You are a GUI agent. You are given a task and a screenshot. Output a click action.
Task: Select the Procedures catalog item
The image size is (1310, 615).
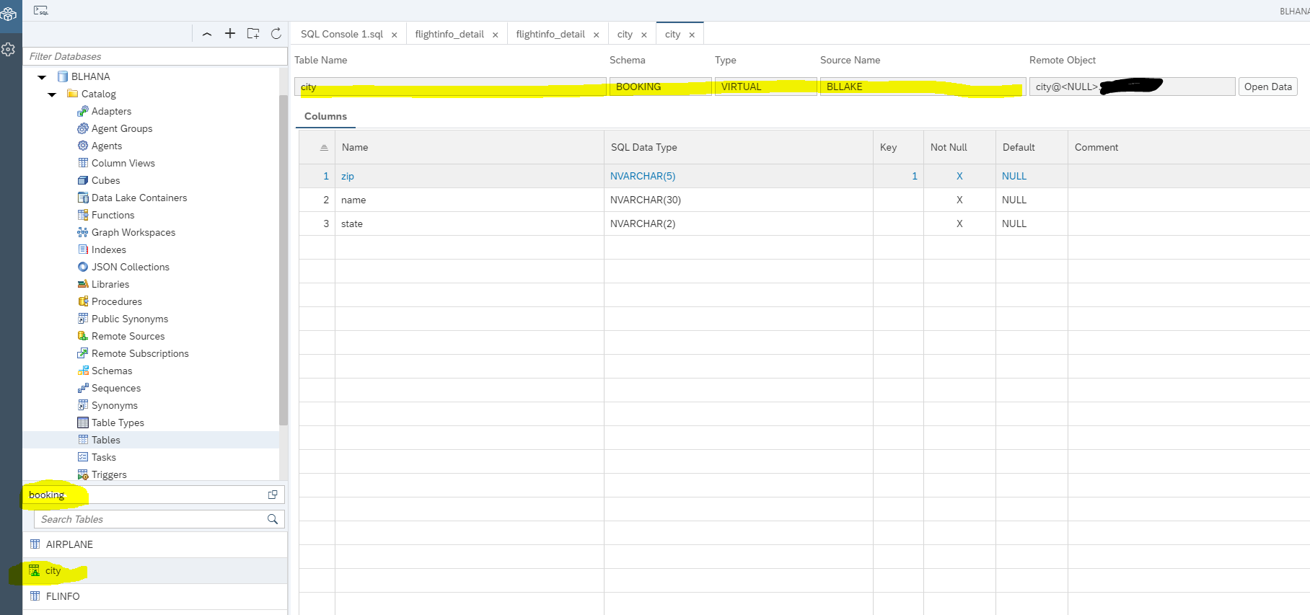[116, 301]
